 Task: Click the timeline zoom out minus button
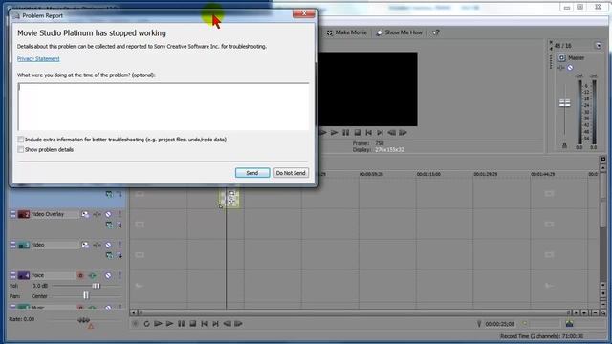tap(595, 312)
